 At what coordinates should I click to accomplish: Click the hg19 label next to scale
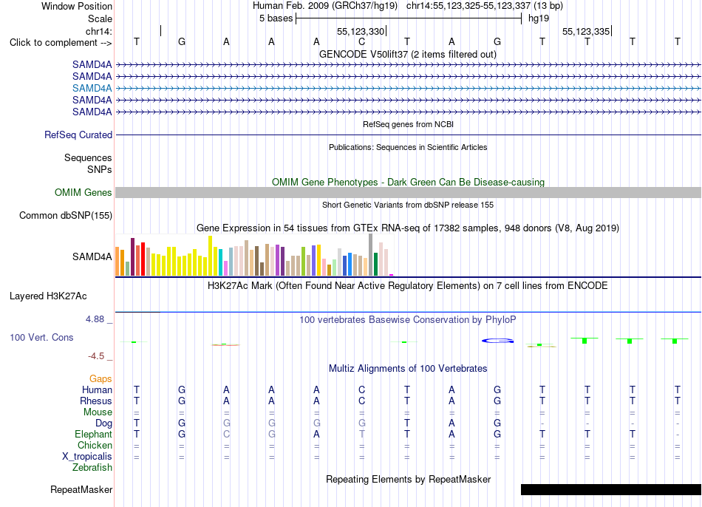pos(538,18)
